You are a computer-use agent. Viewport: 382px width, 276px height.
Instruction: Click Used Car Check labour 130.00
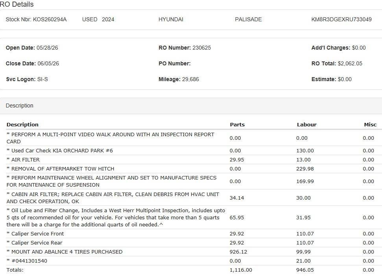(305, 151)
